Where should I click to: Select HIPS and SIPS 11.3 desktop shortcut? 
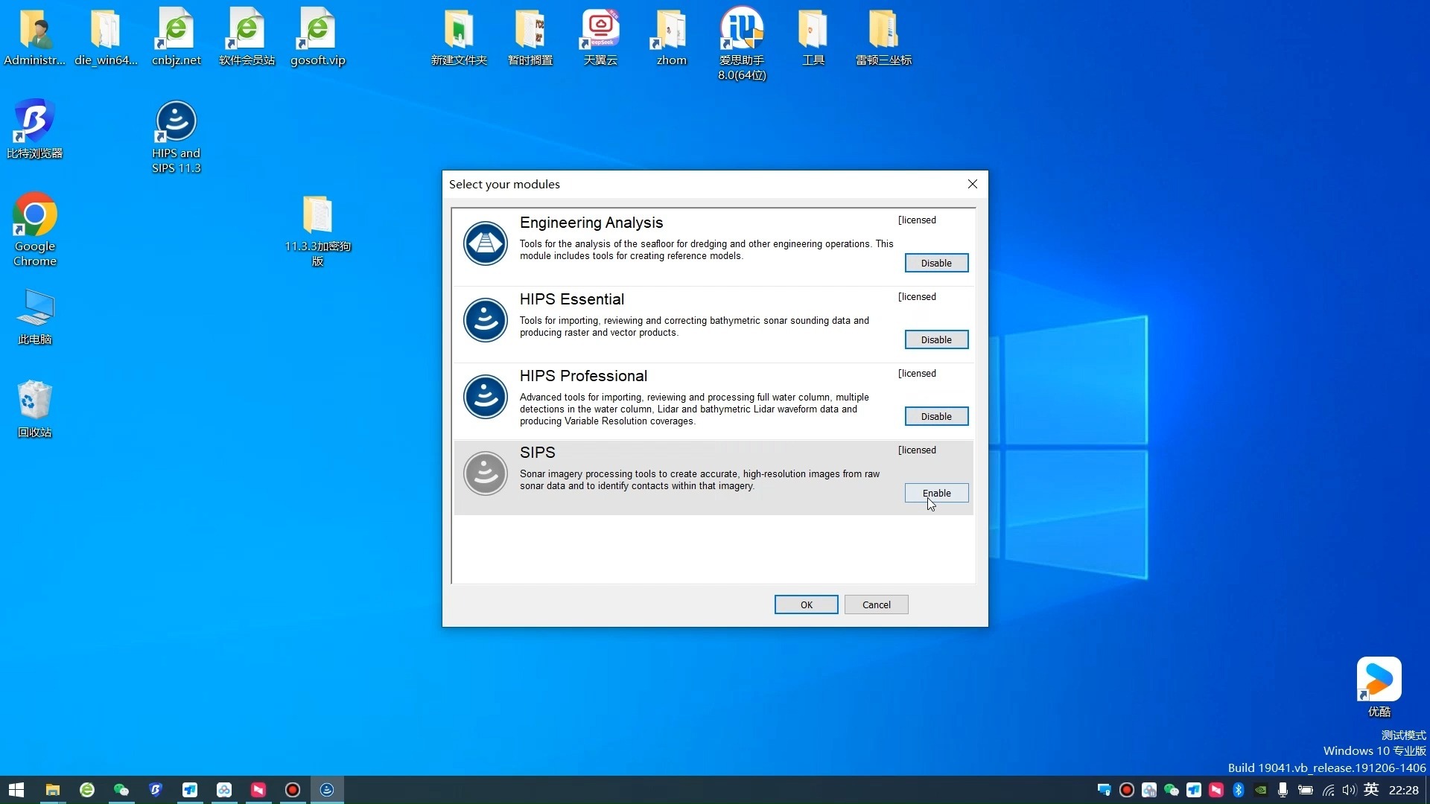coord(176,137)
